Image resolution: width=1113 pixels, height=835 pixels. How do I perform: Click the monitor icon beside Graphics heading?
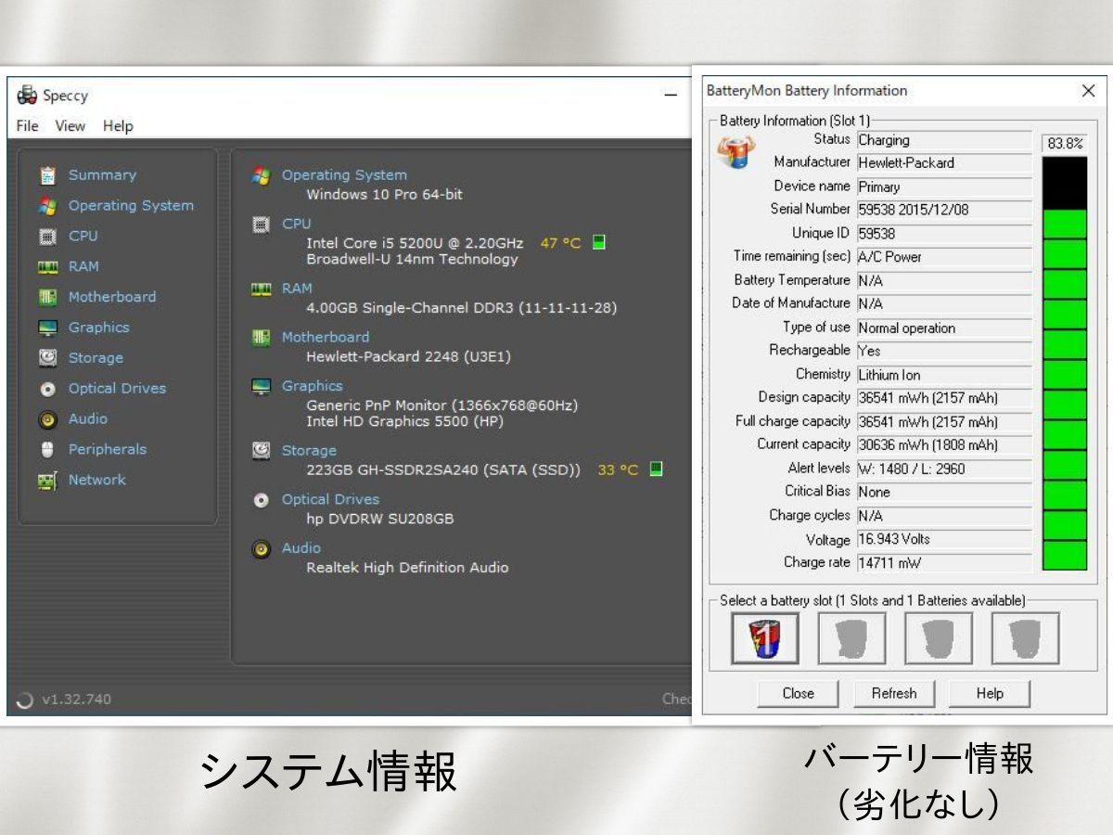(x=262, y=386)
